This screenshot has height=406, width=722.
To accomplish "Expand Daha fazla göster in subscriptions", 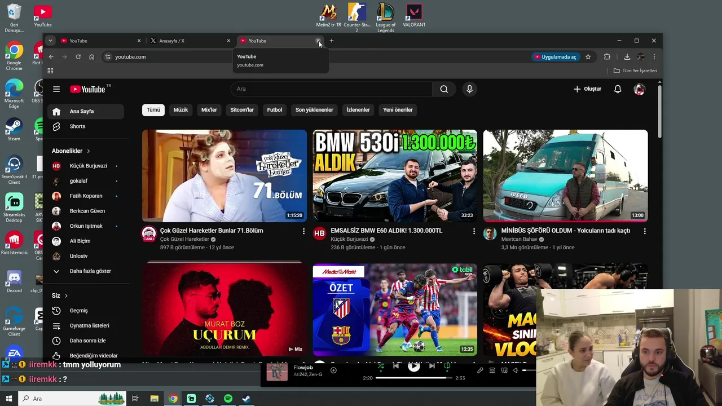I will coord(86,271).
